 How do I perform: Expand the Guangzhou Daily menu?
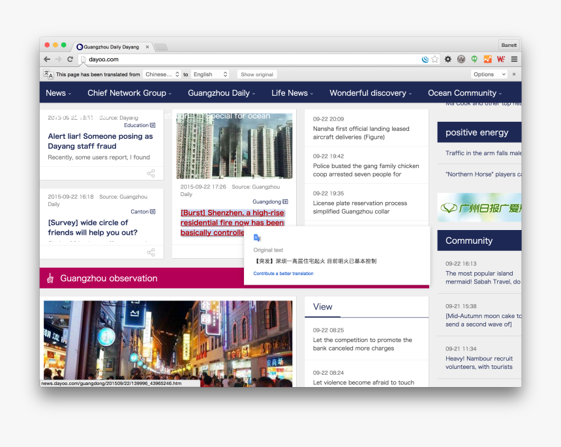pyautogui.click(x=222, y=93)
